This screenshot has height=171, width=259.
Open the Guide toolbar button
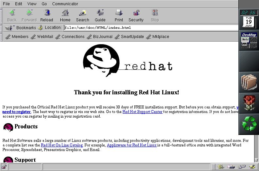click(100, 16)
